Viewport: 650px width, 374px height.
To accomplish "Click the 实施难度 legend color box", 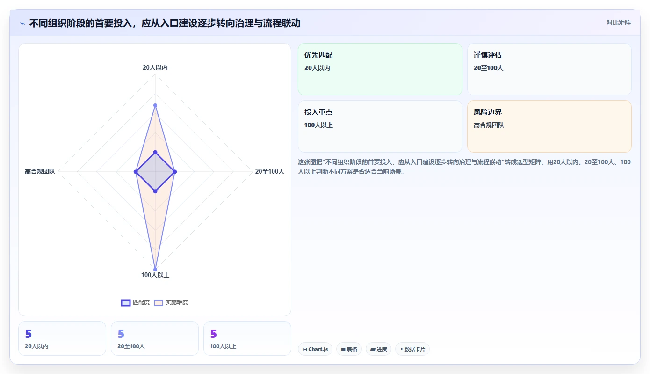I will tap(159, 302).
